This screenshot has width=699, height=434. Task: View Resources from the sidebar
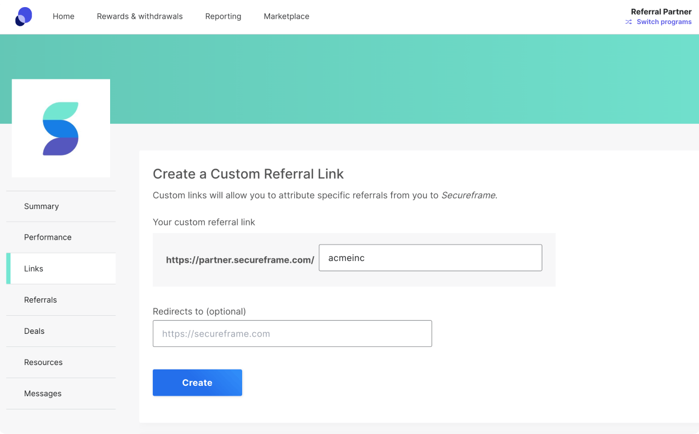click(43, 362)
